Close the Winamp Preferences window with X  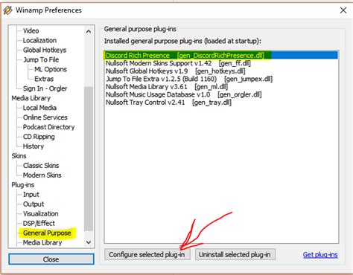pyautogui.click(x=343, y=10)
